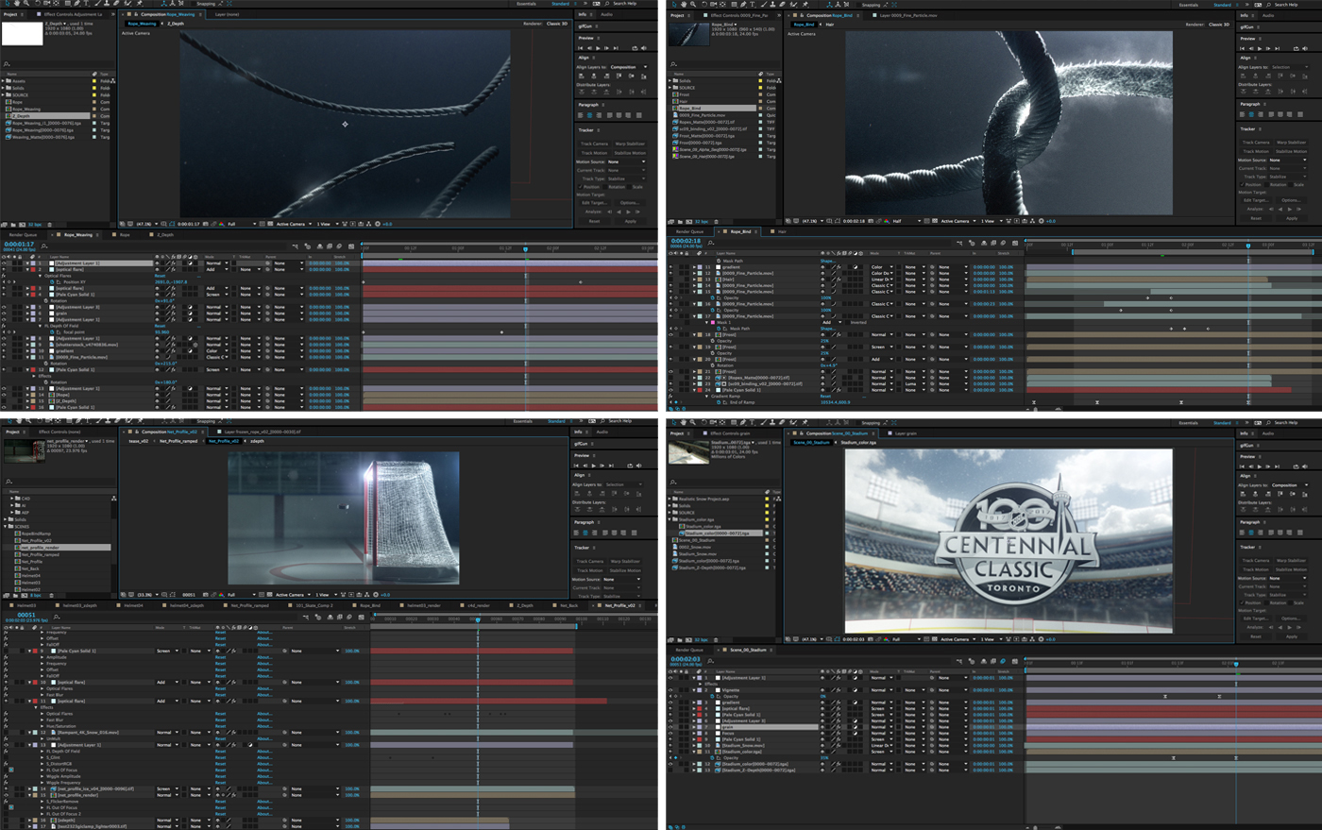Select the Zoom tool in Scene_00_Stadium window

pyautogui.click(x=693, y=422)
